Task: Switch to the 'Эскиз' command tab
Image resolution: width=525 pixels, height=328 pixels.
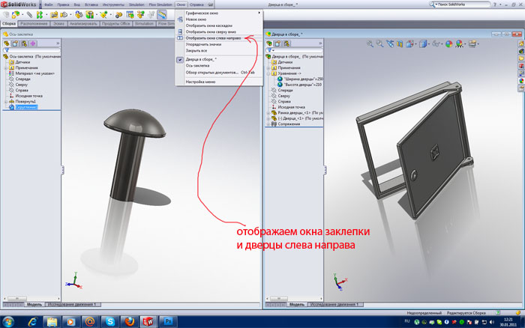Action: click(x=59, y=24)
